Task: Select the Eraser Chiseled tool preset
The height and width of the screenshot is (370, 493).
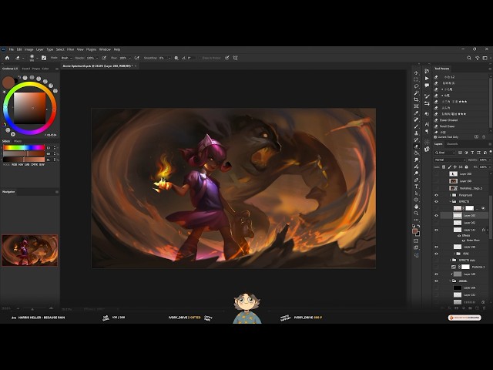Action: point(448,120)
